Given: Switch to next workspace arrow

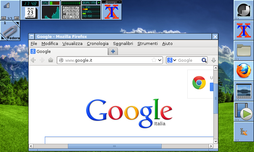Looking at the screenshot, I should 17,18.
